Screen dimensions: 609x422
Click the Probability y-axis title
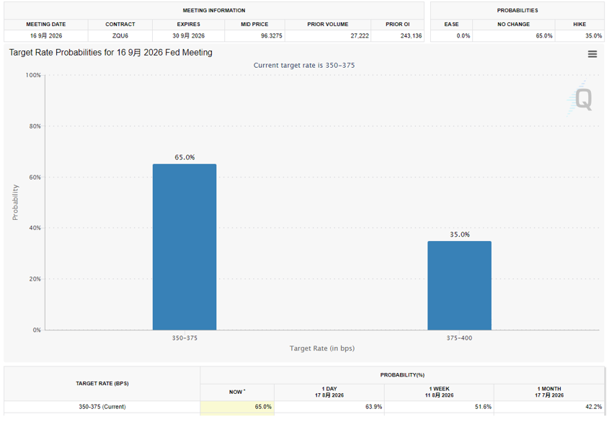coord(15,203)
